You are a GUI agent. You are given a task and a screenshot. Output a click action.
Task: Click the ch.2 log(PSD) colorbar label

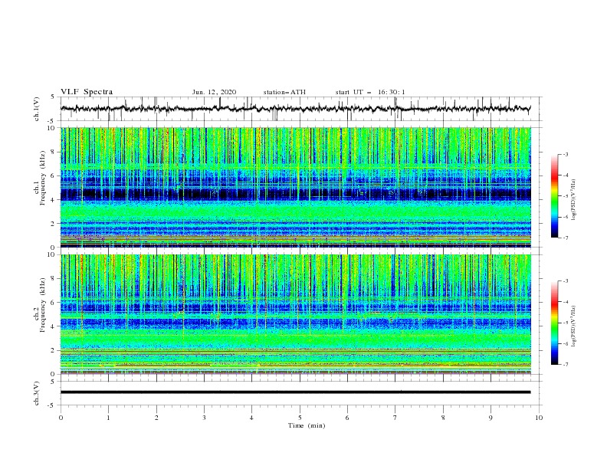pos(573,326)
